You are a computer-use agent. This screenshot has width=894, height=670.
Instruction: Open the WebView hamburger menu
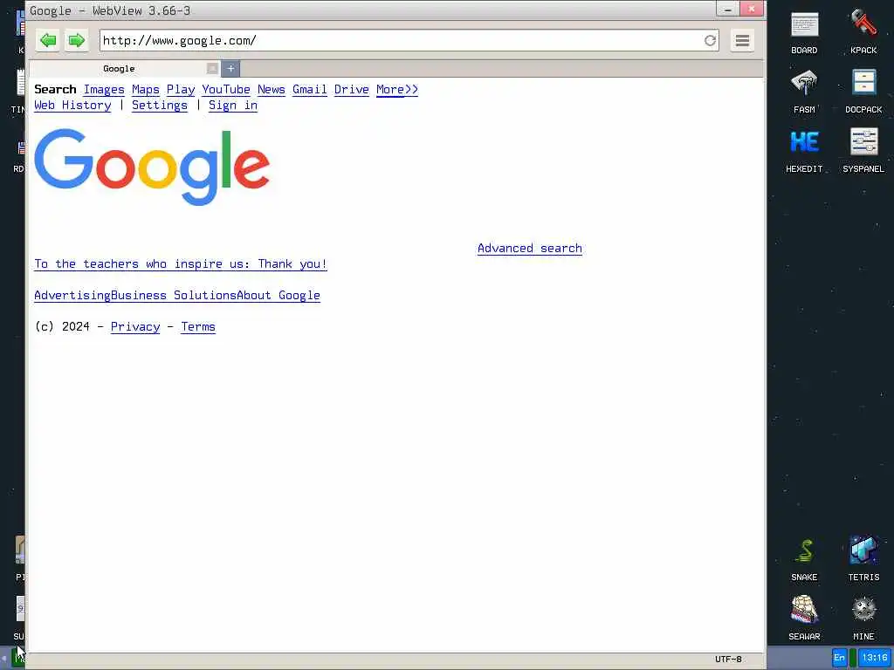pyautogui.click(x=742, y=40)
